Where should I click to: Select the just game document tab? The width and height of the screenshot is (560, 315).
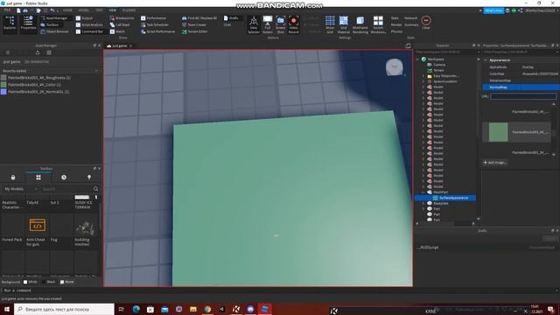[x=119, y=45]
